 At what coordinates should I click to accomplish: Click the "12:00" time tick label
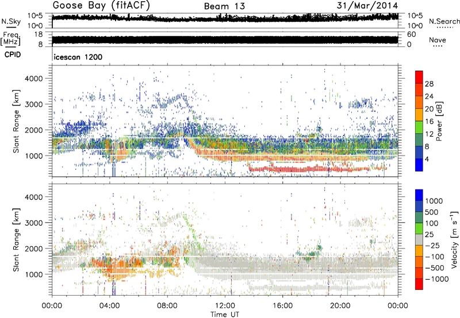tap(225, 306)
